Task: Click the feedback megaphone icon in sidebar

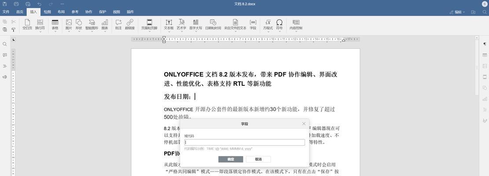Action: click(5, 77)
